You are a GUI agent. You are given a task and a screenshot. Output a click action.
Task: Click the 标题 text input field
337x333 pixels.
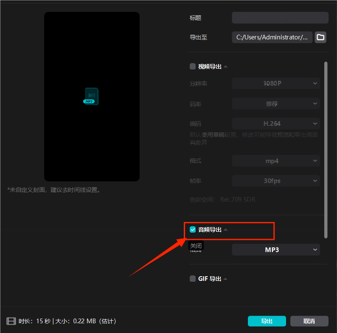pyautogui.click(x=280, y=18)
